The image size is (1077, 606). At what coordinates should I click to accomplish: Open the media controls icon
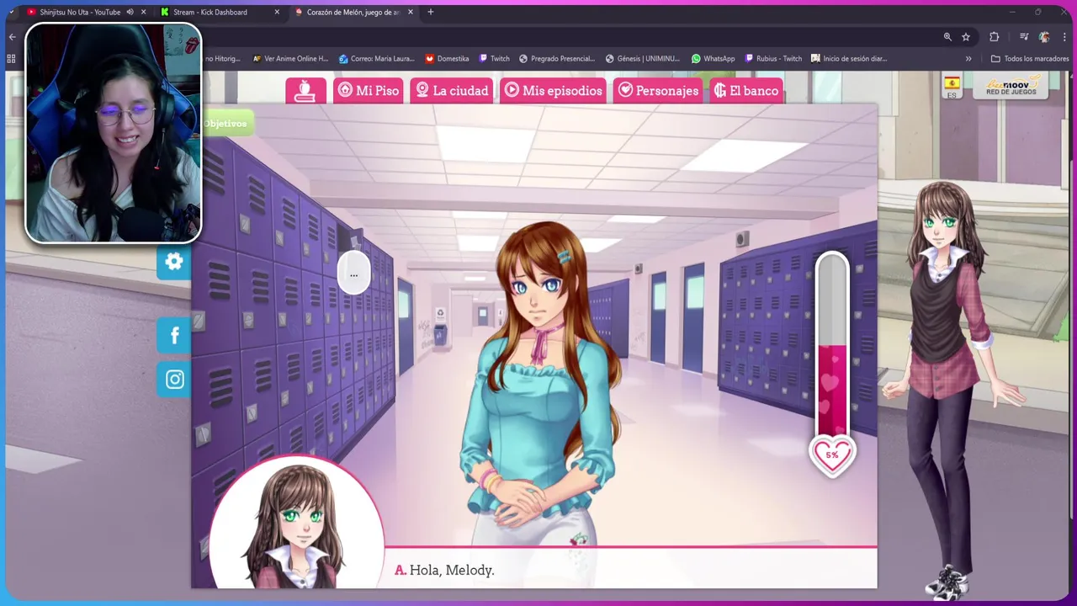click(1024, 37)
